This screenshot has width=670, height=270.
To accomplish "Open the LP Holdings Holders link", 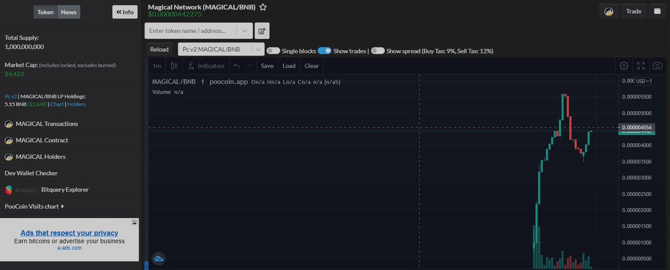I will pos(76,104).
